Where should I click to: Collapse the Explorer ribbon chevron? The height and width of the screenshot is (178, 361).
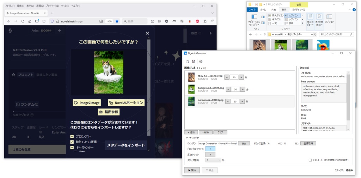tap(350, 9)
